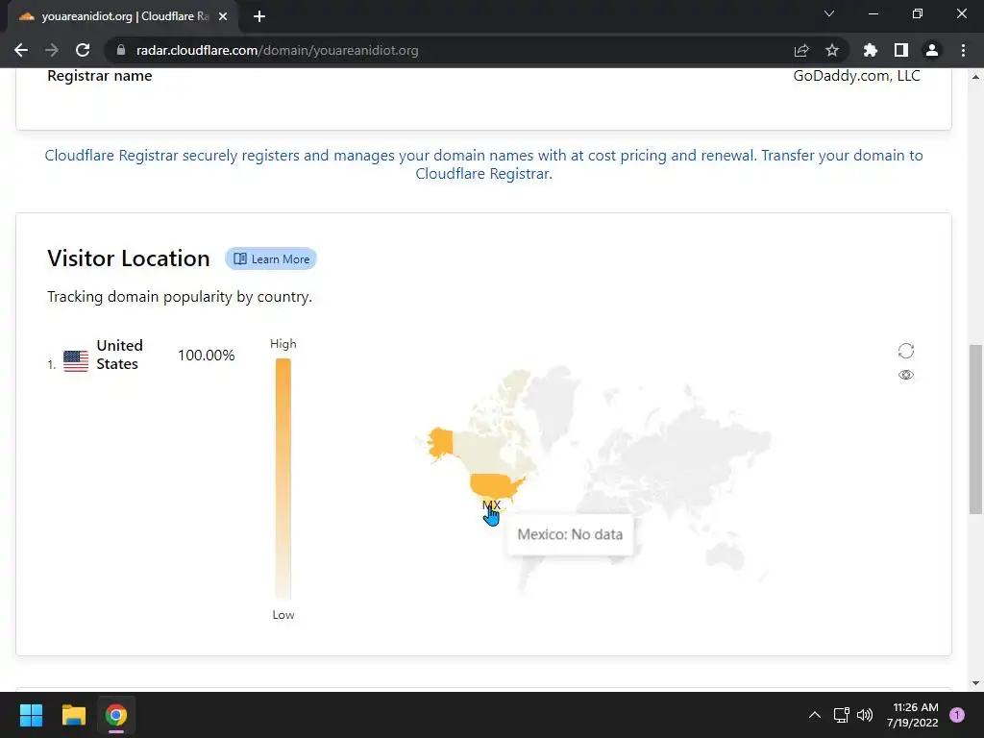984x738 pixels.
Task: Reload the Cloudflare Radar page
Action: [x=83, y=50]
